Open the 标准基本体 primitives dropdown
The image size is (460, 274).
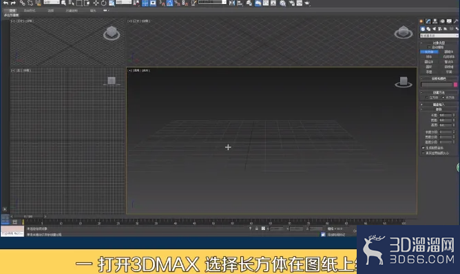pos(439,36)
